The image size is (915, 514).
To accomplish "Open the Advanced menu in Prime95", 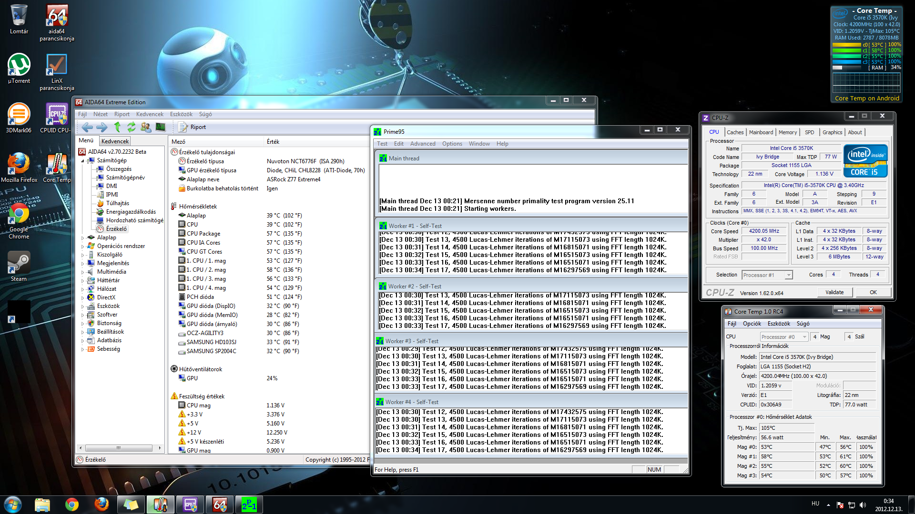I will pos(423,144).
